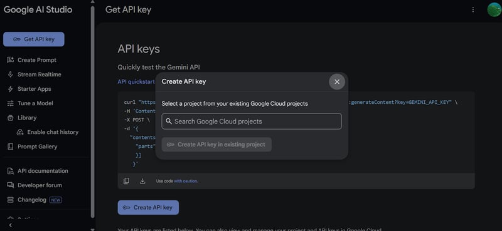The width and height of the screenshot is (502, 231).
Task: Click the Starter Apps lightning icon
Action: point(11,89)
